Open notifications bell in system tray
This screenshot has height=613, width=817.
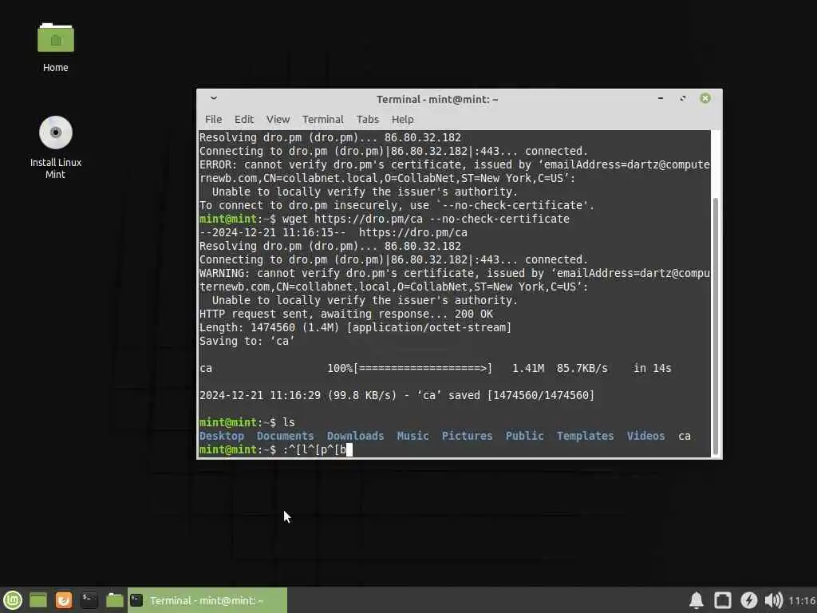(696, 600)
